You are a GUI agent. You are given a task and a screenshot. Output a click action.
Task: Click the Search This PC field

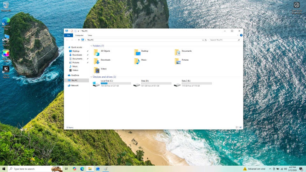pyautogui.click(x=225, y=40)
